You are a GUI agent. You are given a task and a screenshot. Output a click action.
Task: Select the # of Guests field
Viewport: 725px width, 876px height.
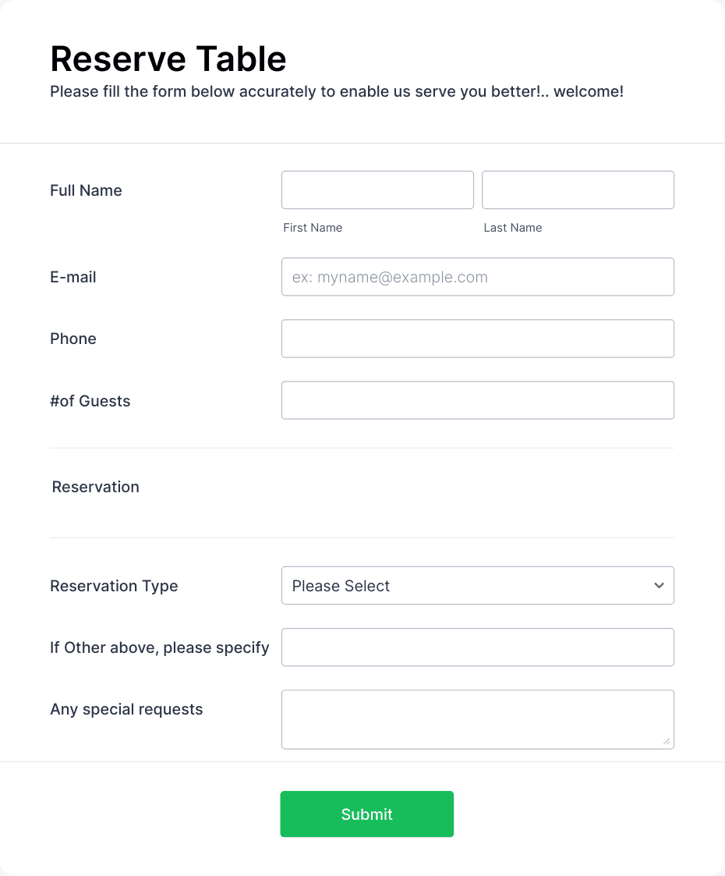tap(478, 400)
